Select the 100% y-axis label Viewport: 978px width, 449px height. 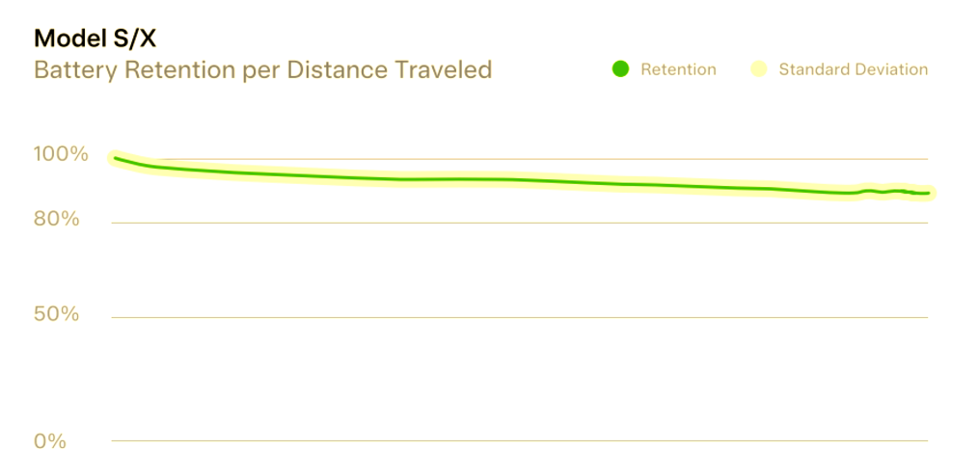point(61,154)
